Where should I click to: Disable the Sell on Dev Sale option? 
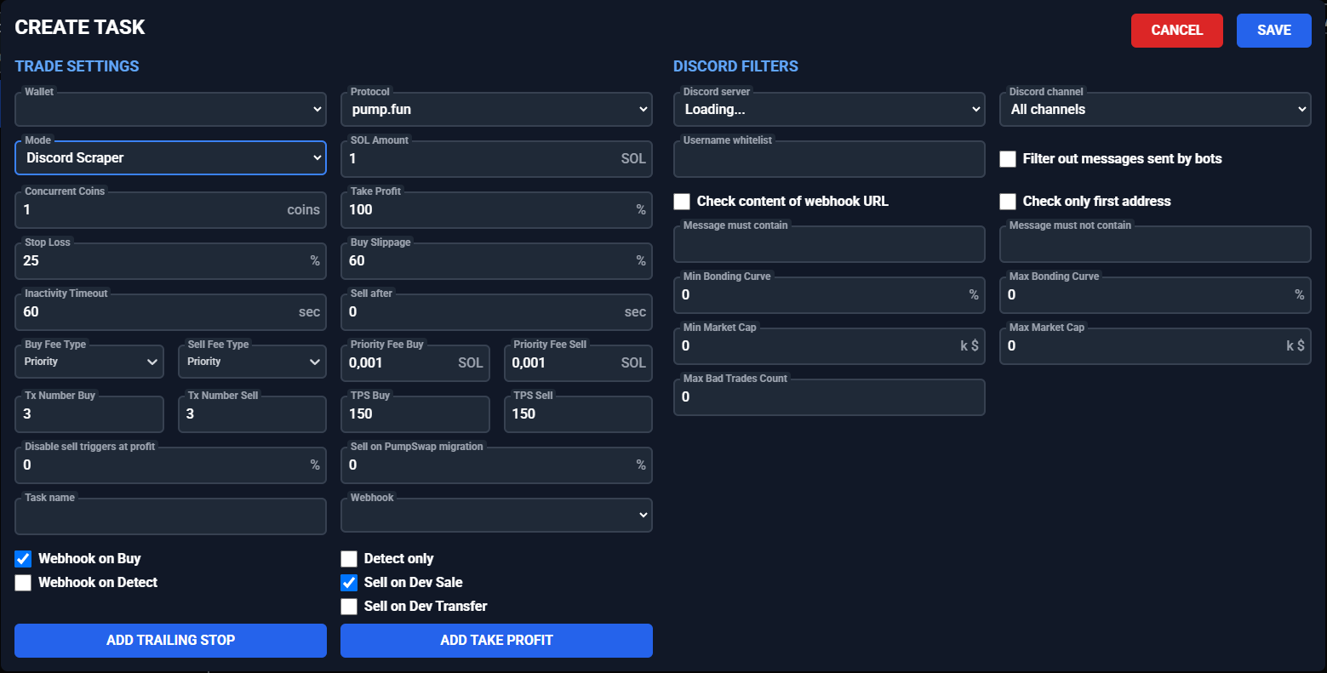point(349,583)
